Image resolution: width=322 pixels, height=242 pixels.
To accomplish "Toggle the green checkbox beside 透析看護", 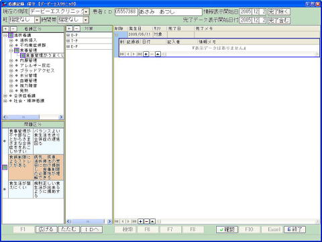I will pyautogui.click(x=11, y=35).
